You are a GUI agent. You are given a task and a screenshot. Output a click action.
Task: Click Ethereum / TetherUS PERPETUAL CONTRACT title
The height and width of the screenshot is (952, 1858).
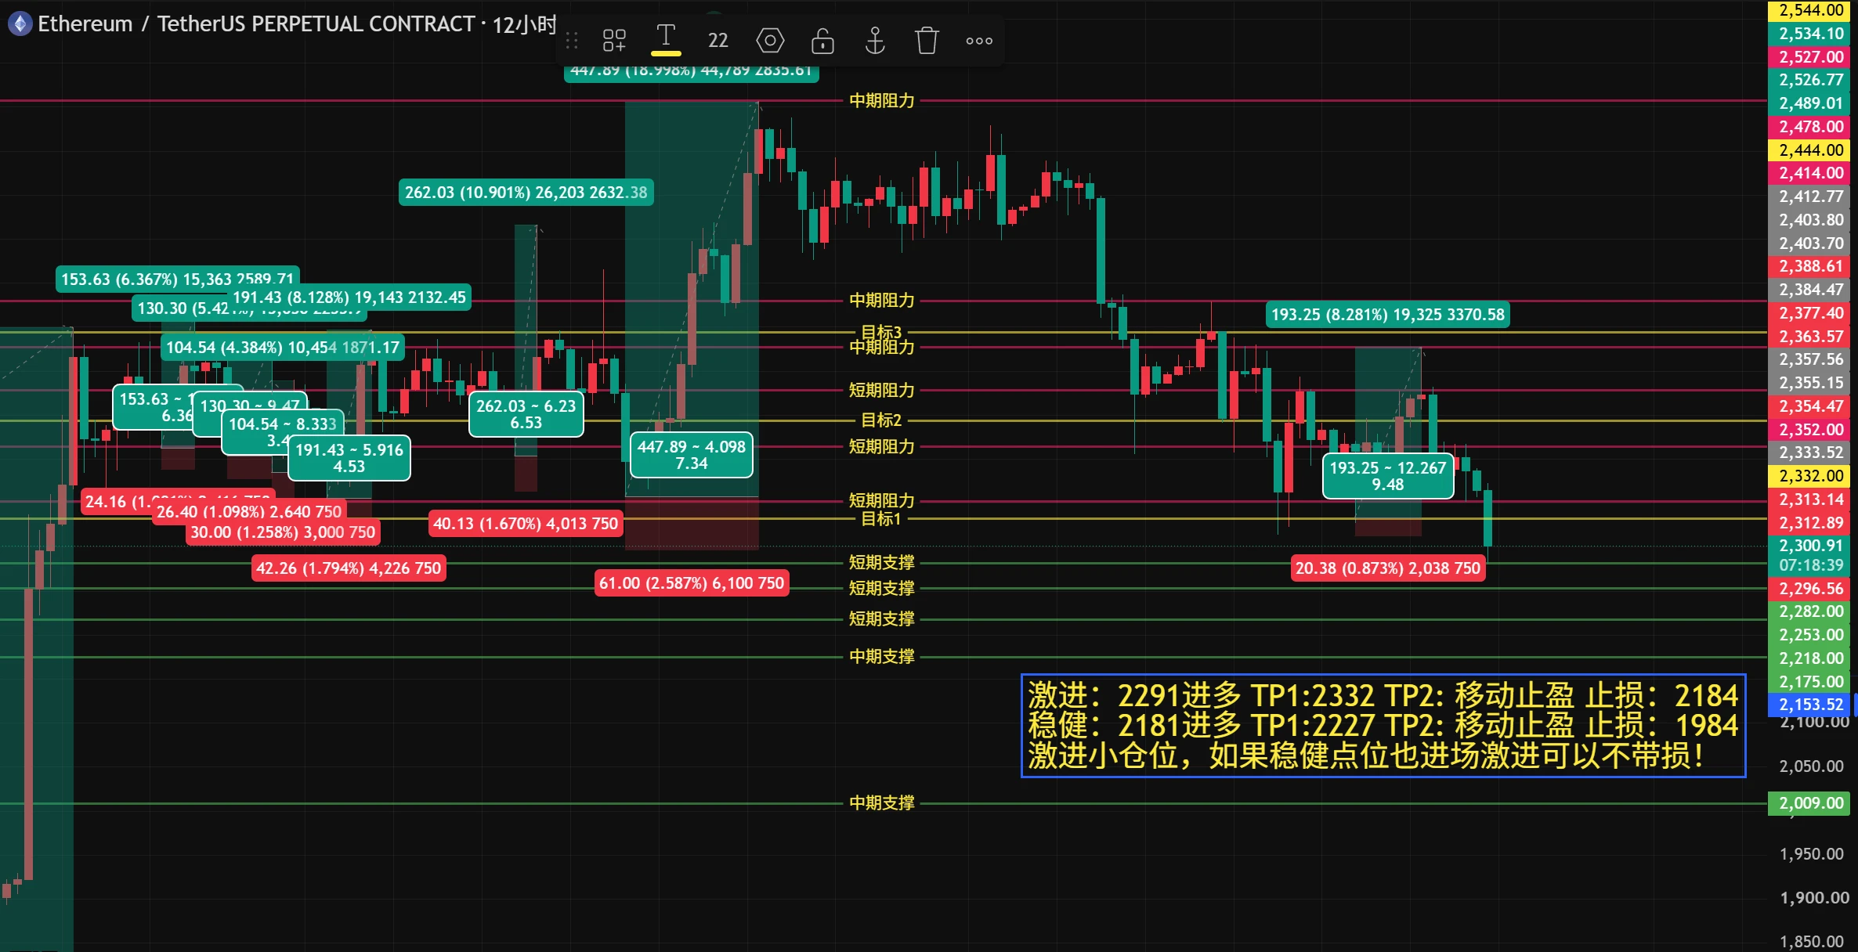(x=256, y=23)
